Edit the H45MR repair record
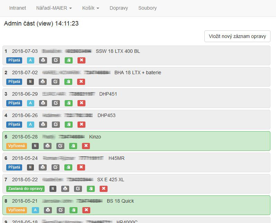The height and width of the screenshot is (223, 276). coord(56,167)
